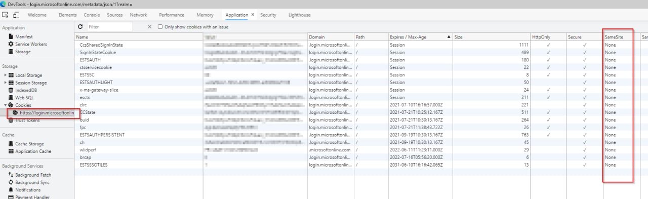The width and height of the screenshot is (648, 199).
Task: Switch to the Console tab
Action: pos(92,15)
